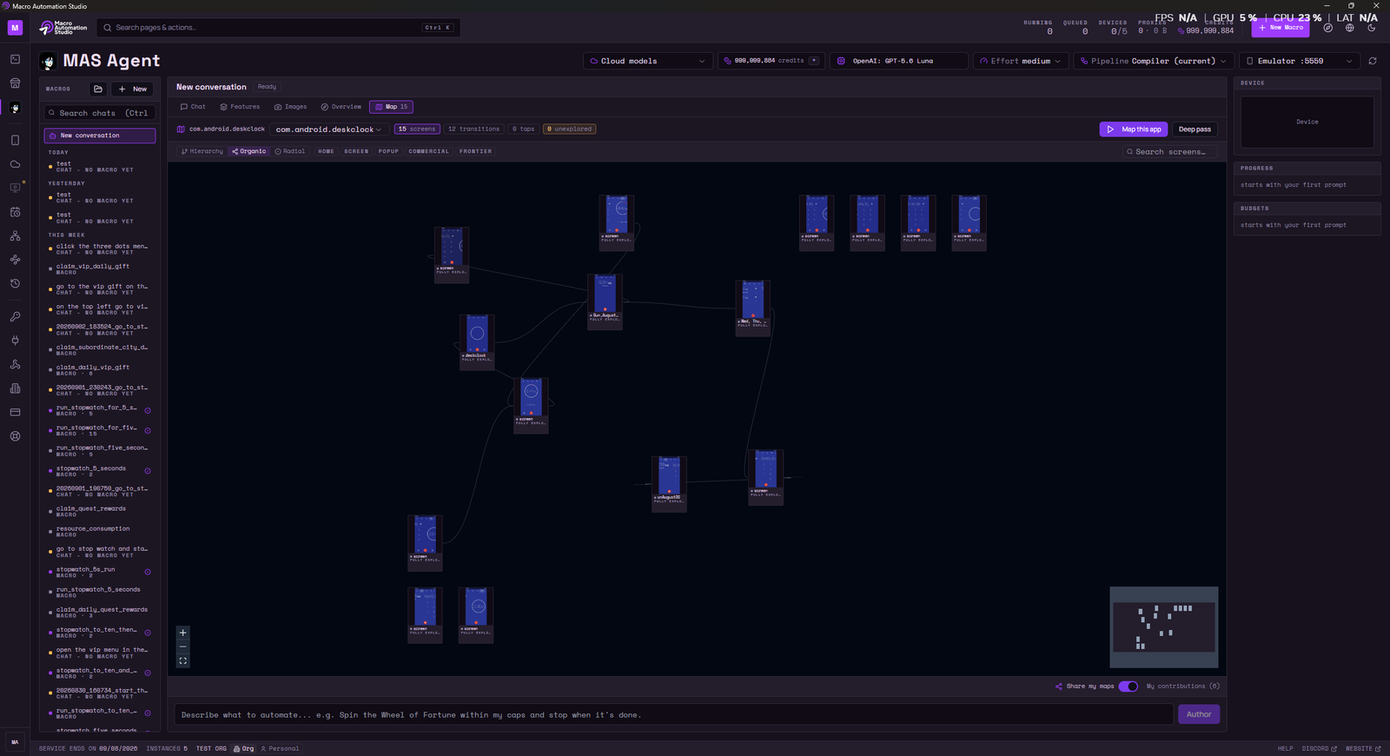This screenshot has height=756, width=1390.
Task: Open the Discord link in status bar
Action: [1319, 748]
